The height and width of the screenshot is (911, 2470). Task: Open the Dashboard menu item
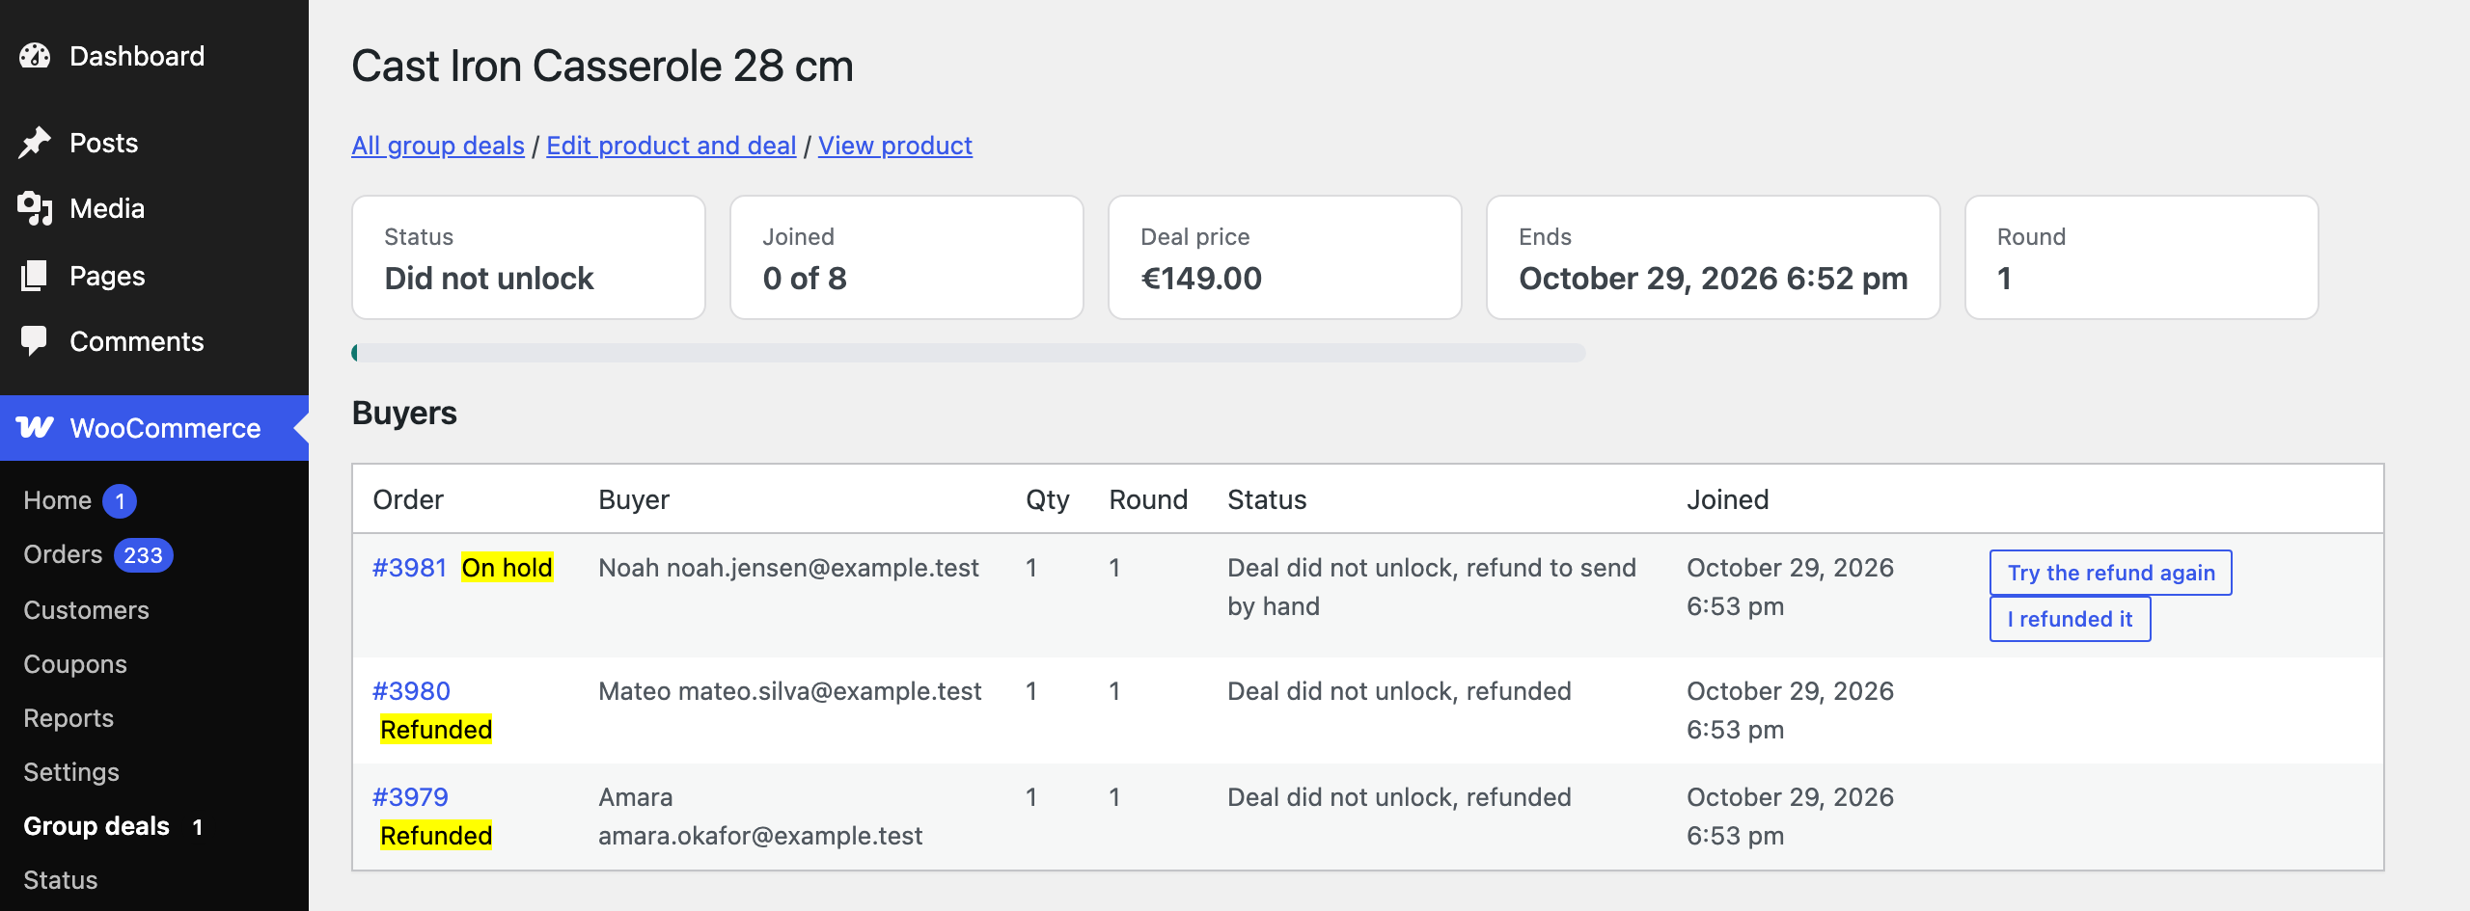(x=137, y=56)
